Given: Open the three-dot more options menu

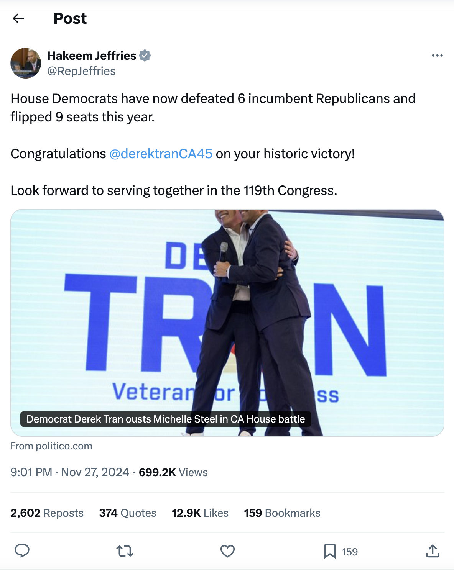Looking at the screenshot, I should coord(437,56).
